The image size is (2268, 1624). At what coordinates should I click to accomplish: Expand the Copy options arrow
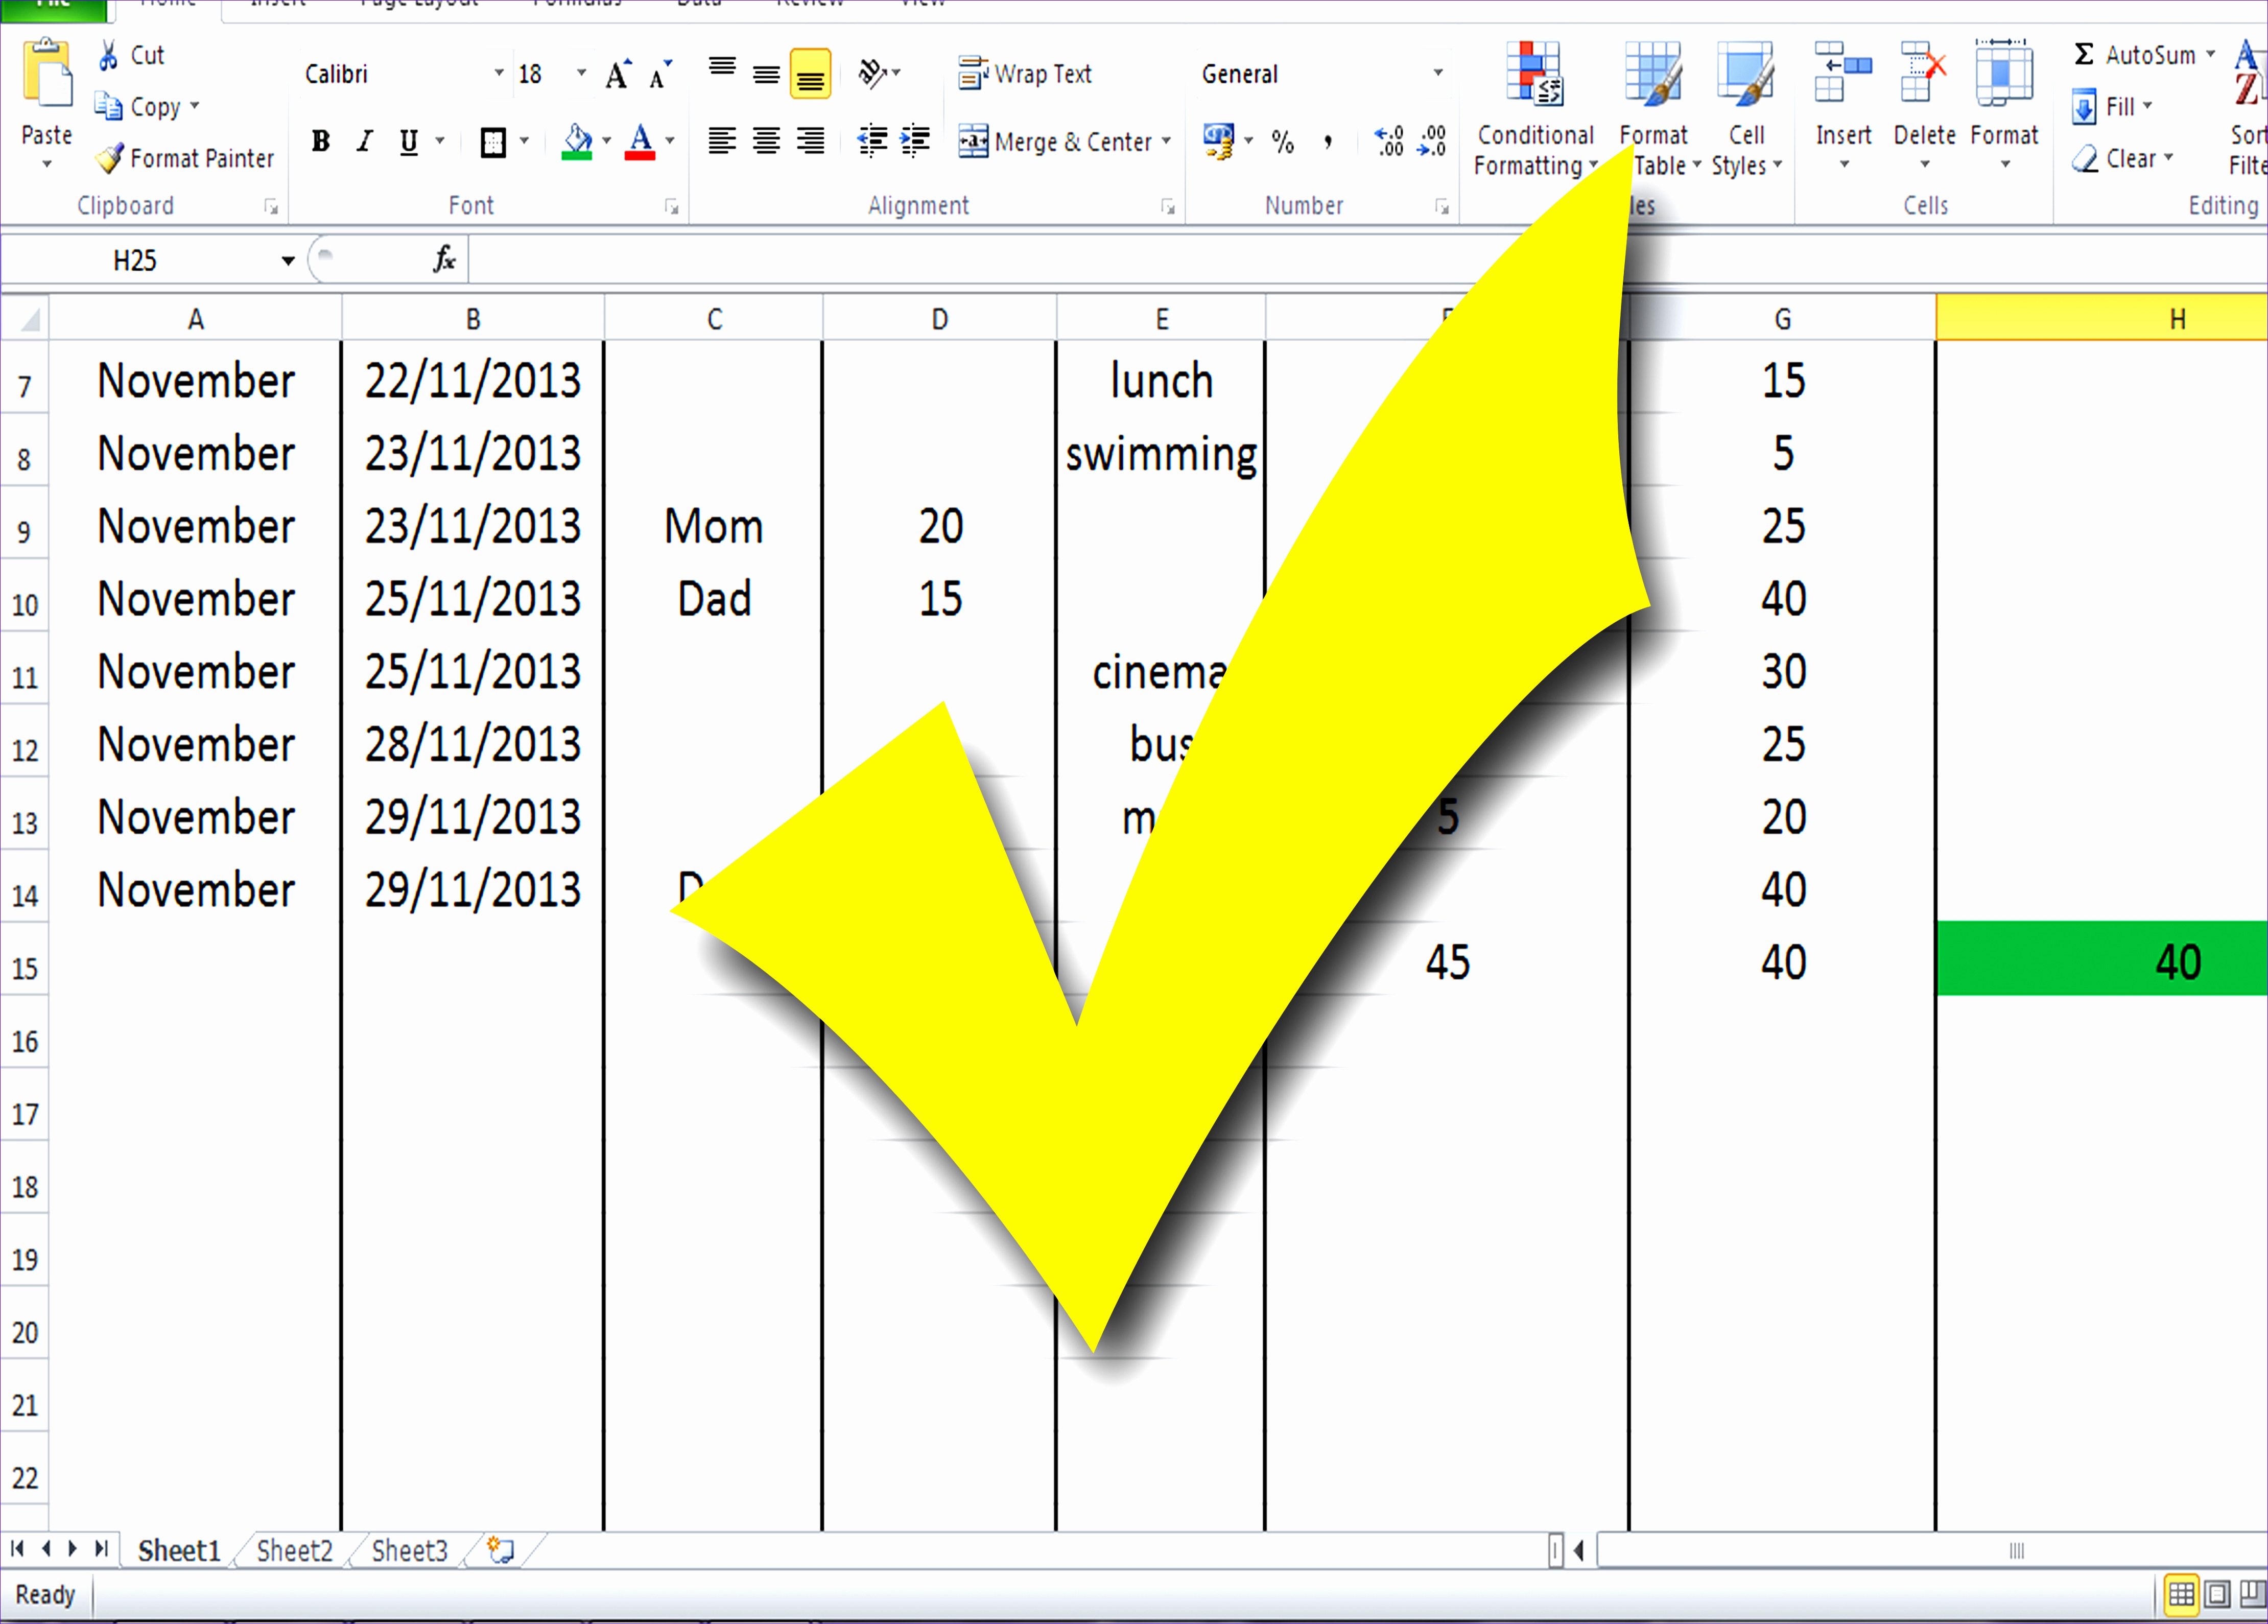pyautogui.click(x=195, y=105)
